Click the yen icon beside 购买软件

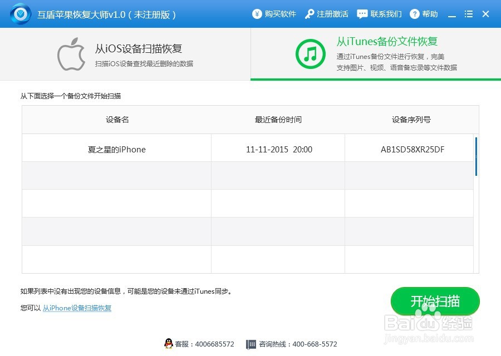257,14
